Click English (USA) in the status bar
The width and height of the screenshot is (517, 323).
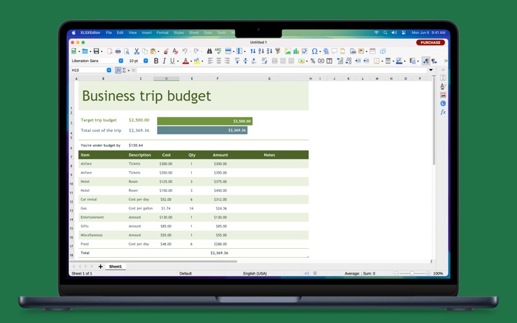click(255, 273)
